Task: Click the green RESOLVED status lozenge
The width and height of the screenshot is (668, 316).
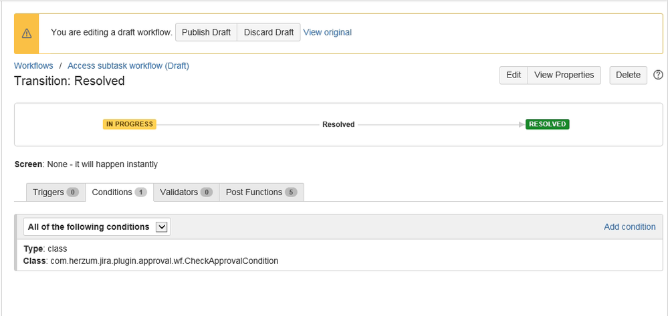Action: [x=548, y=124]
